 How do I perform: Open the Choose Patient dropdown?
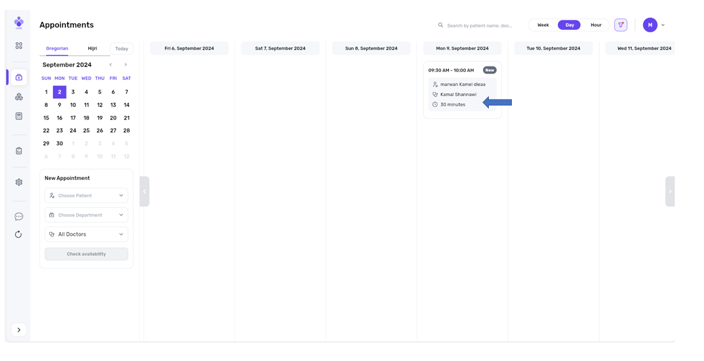point(86,195)
